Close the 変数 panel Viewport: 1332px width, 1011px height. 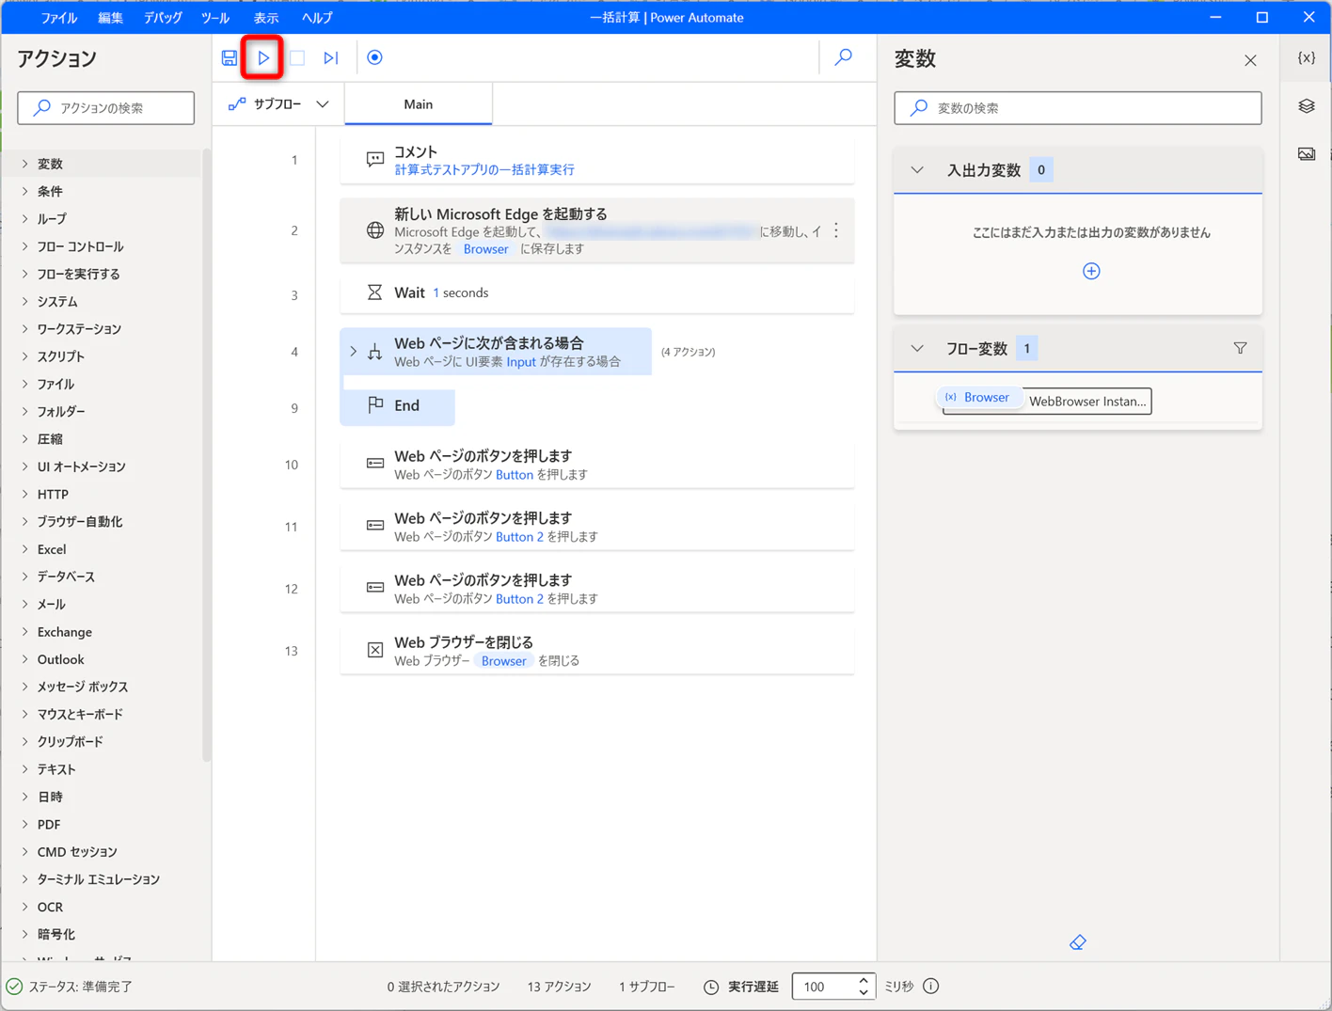pyautogui.click(x=1250, y=60)
